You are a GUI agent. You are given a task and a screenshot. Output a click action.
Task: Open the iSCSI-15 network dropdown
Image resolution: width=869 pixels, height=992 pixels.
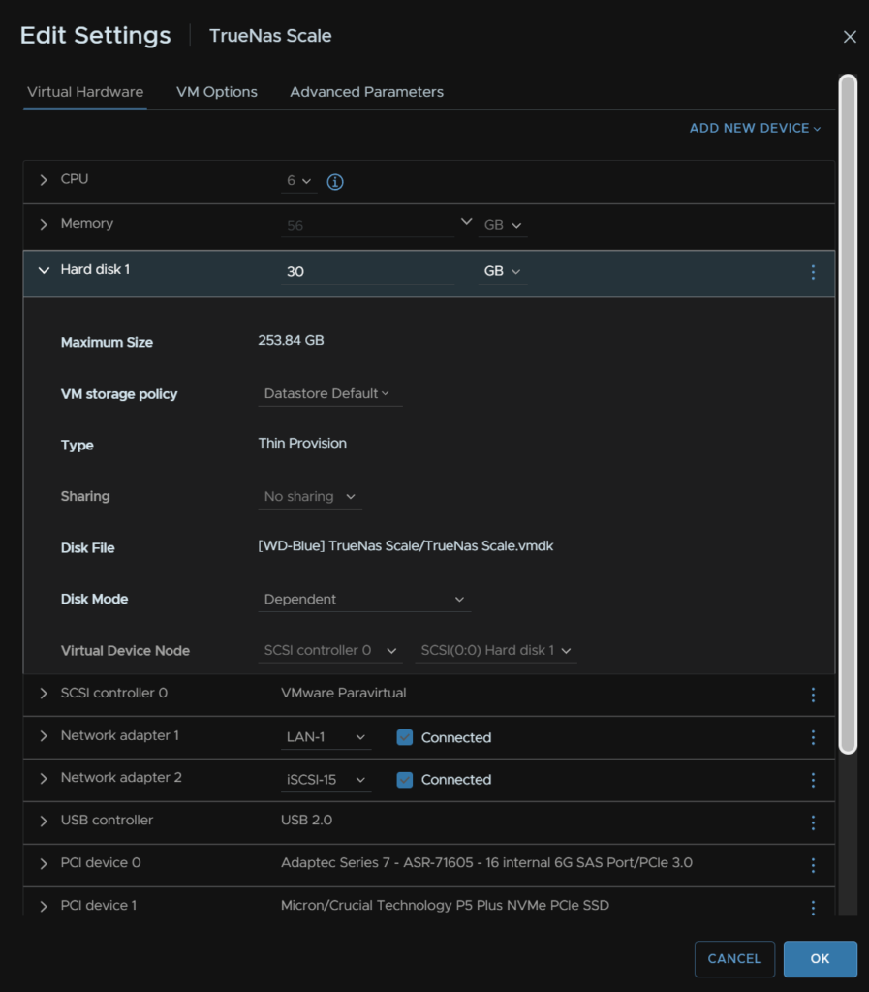(326, 780)
